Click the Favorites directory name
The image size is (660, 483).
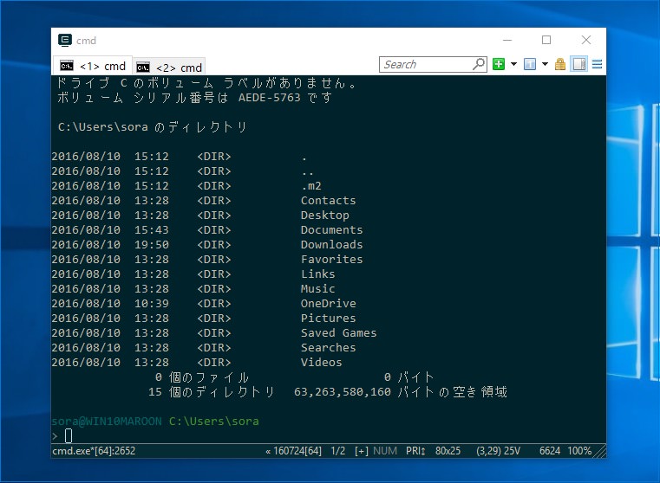(x=331, y=260)
